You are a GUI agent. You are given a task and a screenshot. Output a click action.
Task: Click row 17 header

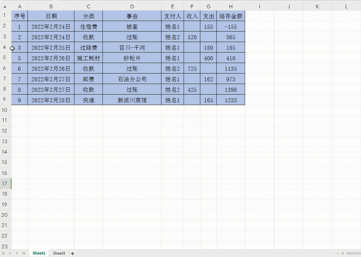pyautogui.click(x=4, y=183)
